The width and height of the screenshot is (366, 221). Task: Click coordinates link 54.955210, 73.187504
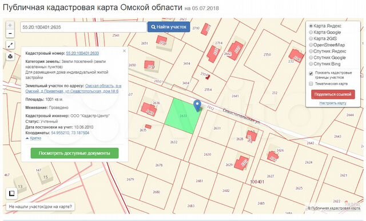point(70,133)
